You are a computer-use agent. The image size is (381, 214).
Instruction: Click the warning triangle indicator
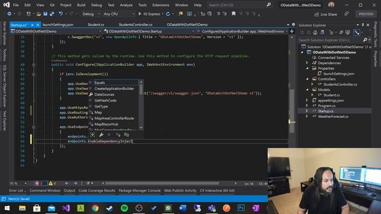pos(51,184)
